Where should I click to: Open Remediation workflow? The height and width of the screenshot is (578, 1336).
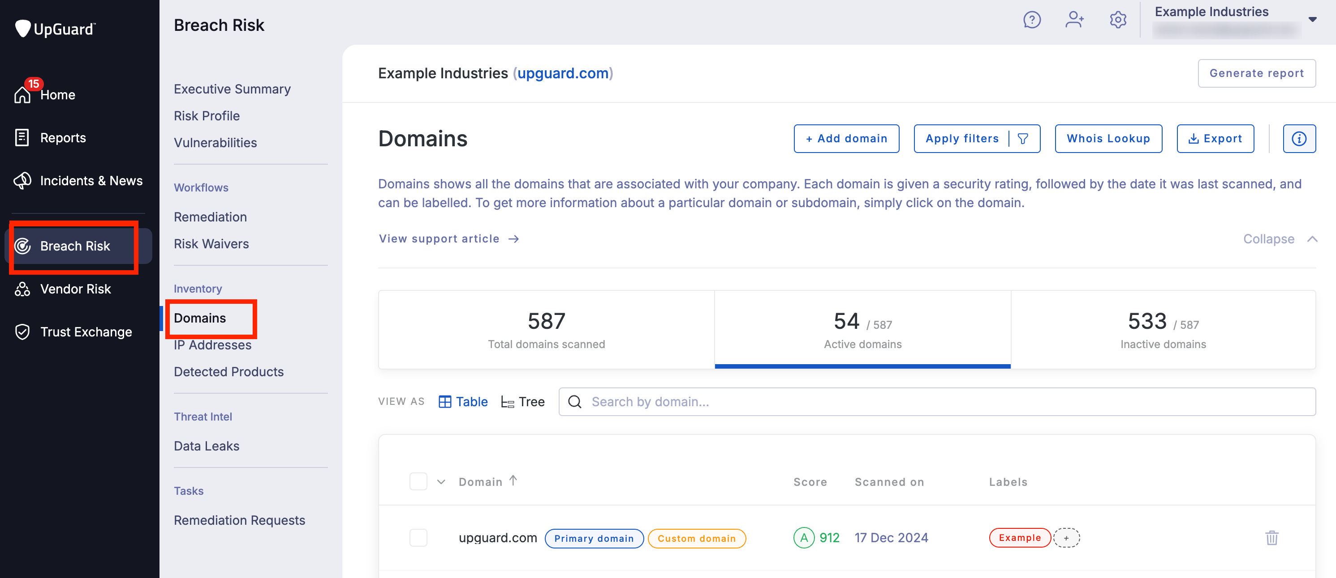pyautogui.click(x=210, y=217)
